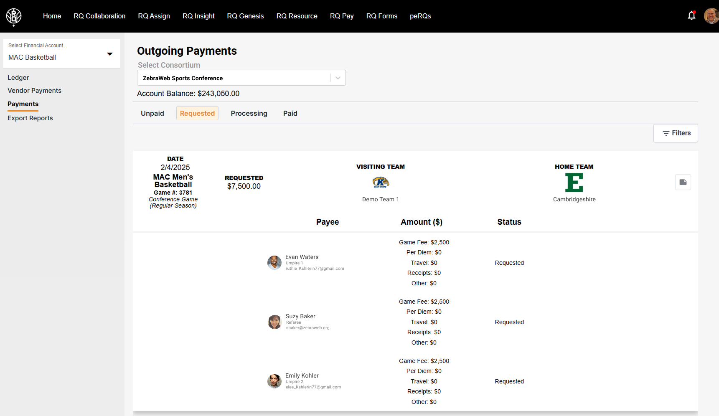Open Ledger in the sidebar
719x416 pixels.
(x=18, y=78)
